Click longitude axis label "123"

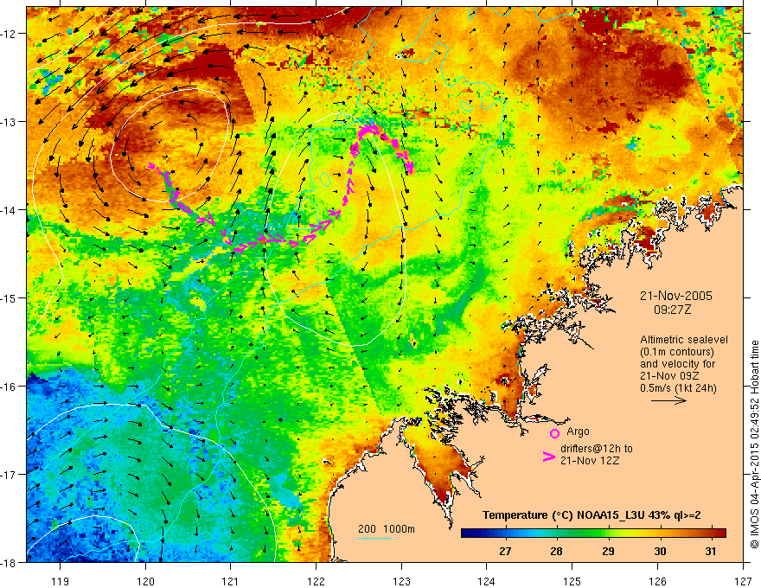[401, 581]
